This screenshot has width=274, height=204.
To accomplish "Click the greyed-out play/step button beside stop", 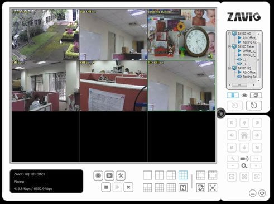I will tap(117, 187).
